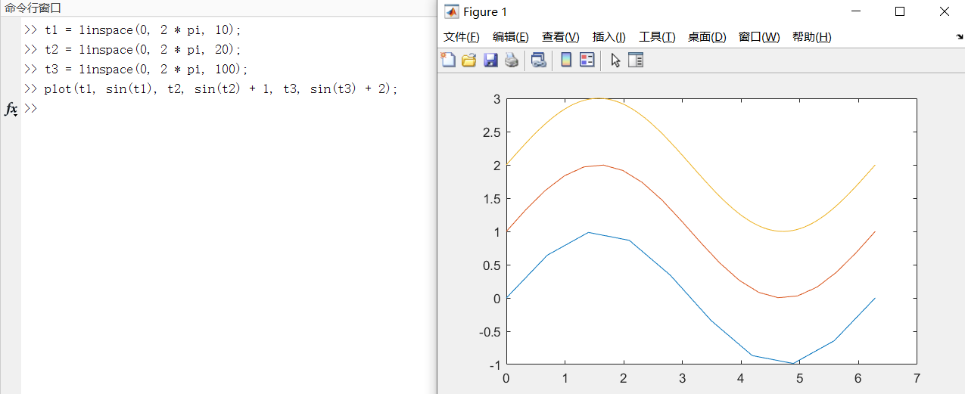Click the t2 = linspace command line
Screen dimensions: 965x394
132,50
